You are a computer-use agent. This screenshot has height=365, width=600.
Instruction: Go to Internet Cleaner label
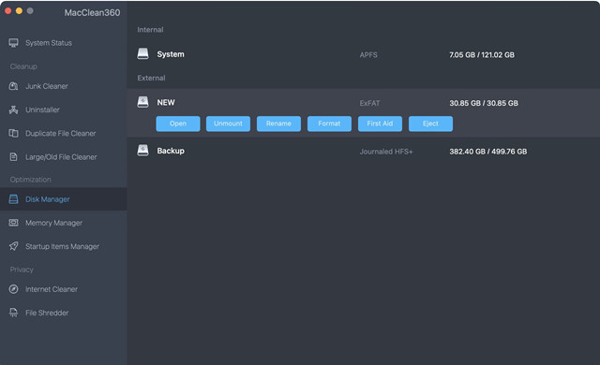click(x=52, y=289)
